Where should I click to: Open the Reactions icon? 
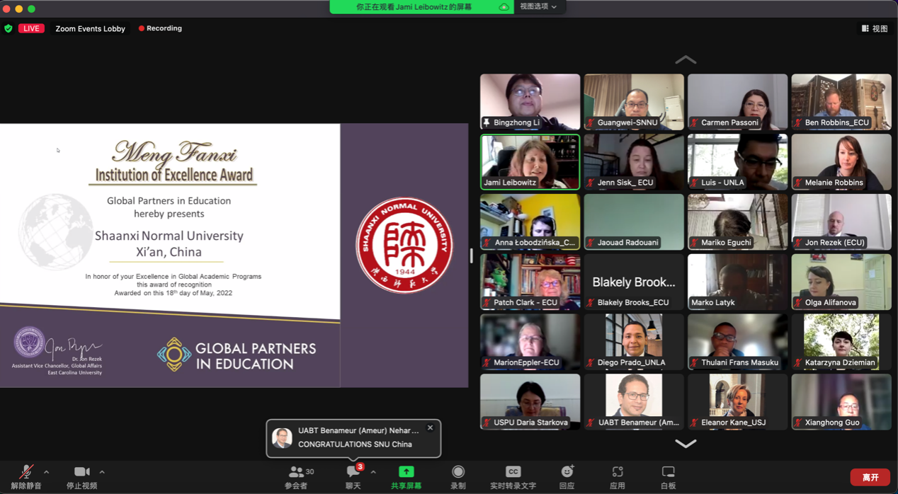(567, 472)
